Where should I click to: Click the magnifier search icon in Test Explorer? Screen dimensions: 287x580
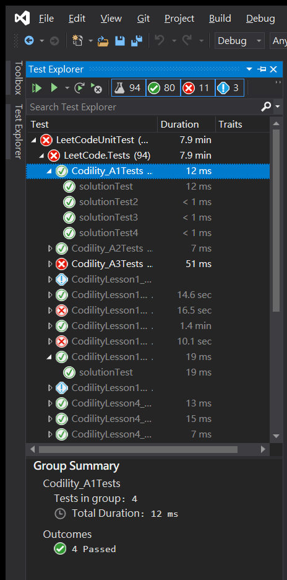pyautogui.click(x=266, y=107)
